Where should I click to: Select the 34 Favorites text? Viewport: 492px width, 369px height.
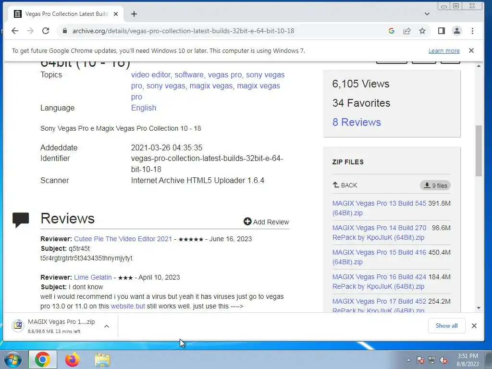click(x=361, y=103)
